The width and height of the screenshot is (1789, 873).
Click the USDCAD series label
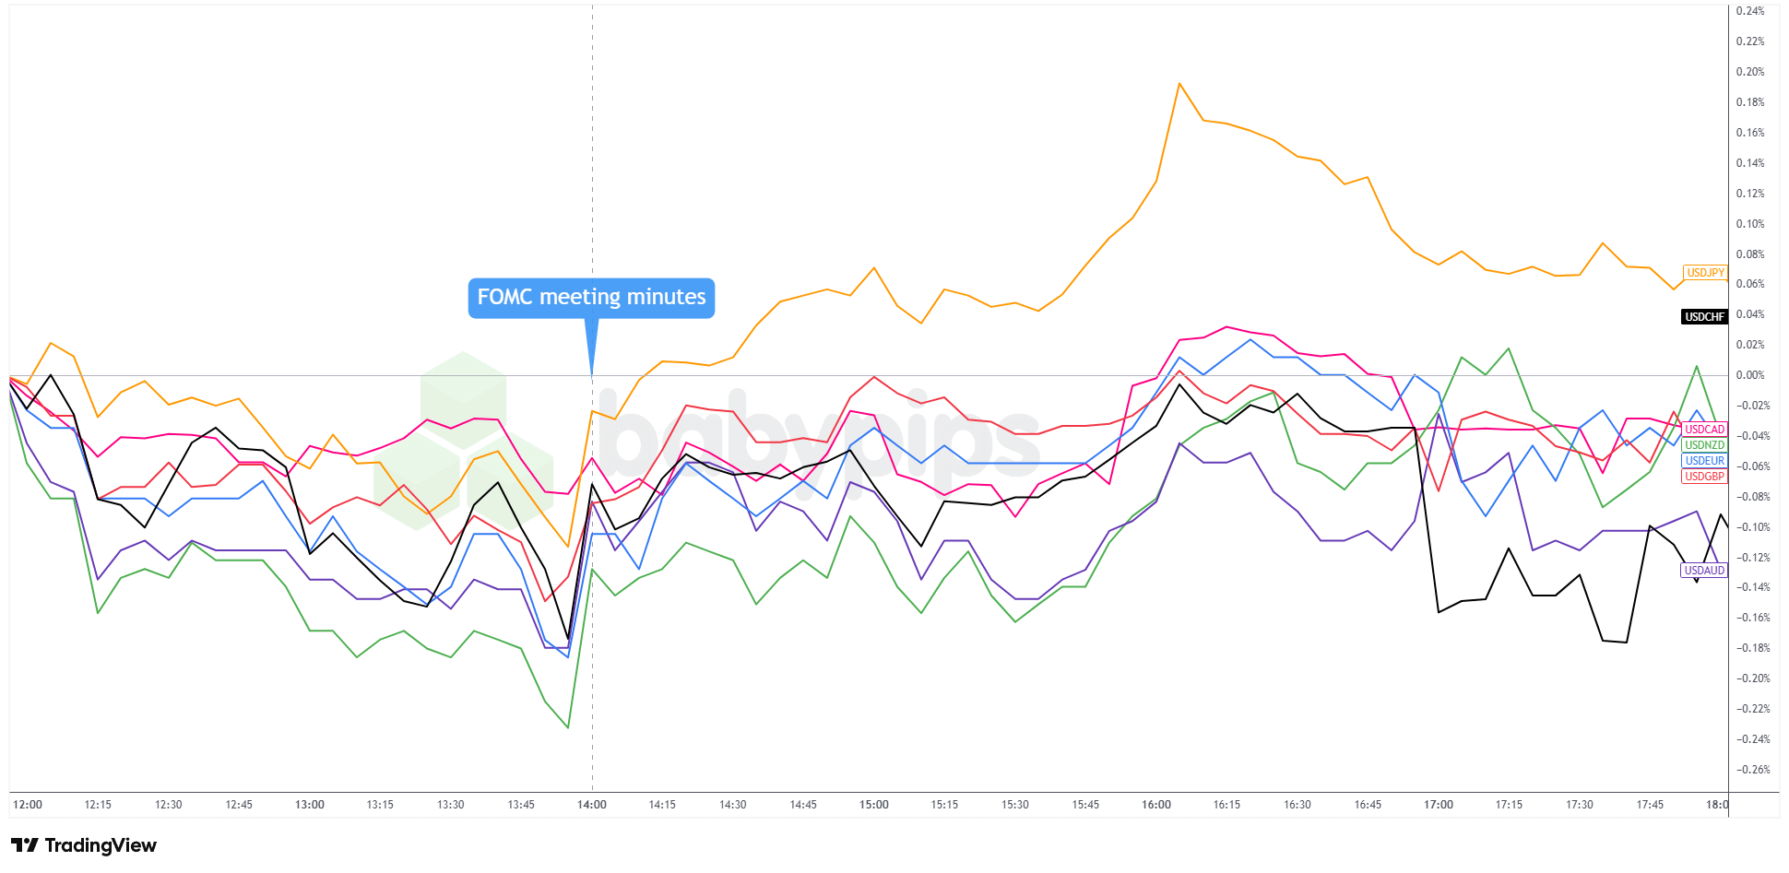[x=1704, y=430]
